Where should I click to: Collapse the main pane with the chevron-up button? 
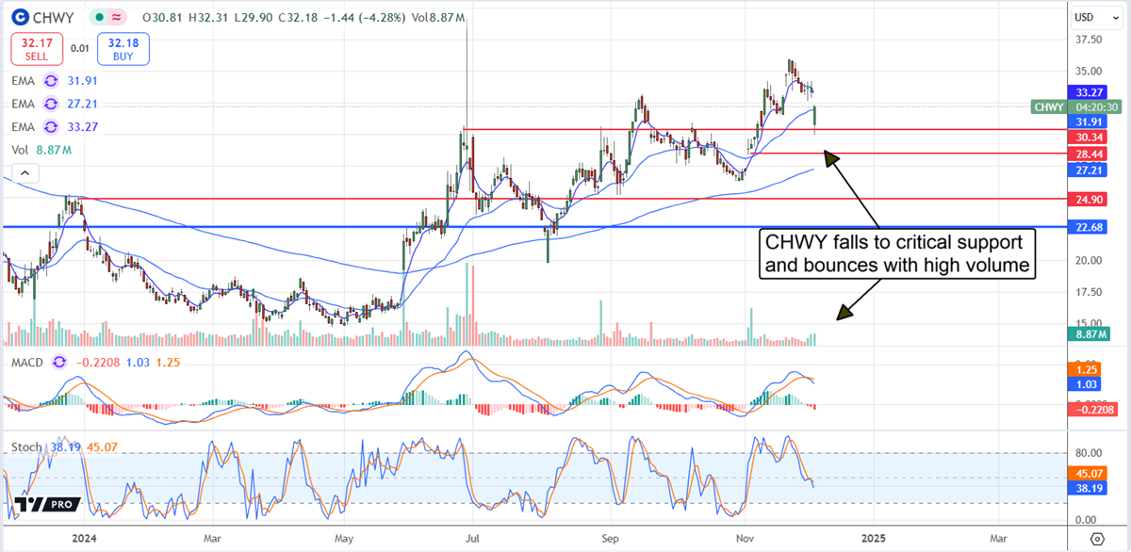coord(25,172)
